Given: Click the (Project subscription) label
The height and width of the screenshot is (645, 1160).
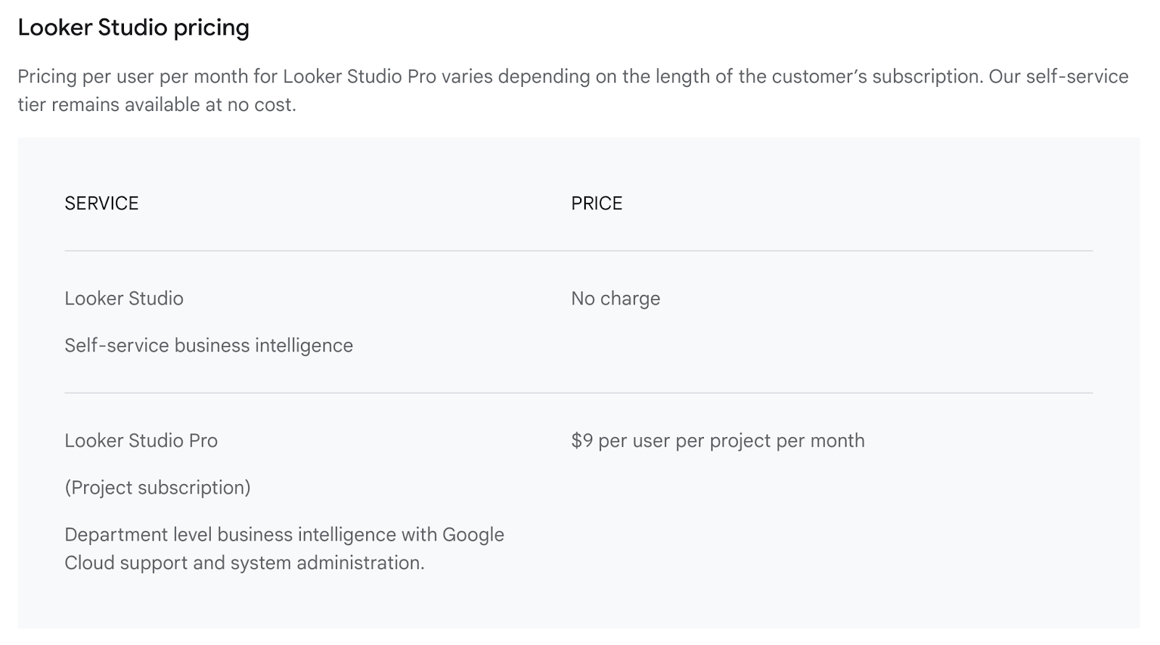Looking at the screenshot, I should coord(157,488).
